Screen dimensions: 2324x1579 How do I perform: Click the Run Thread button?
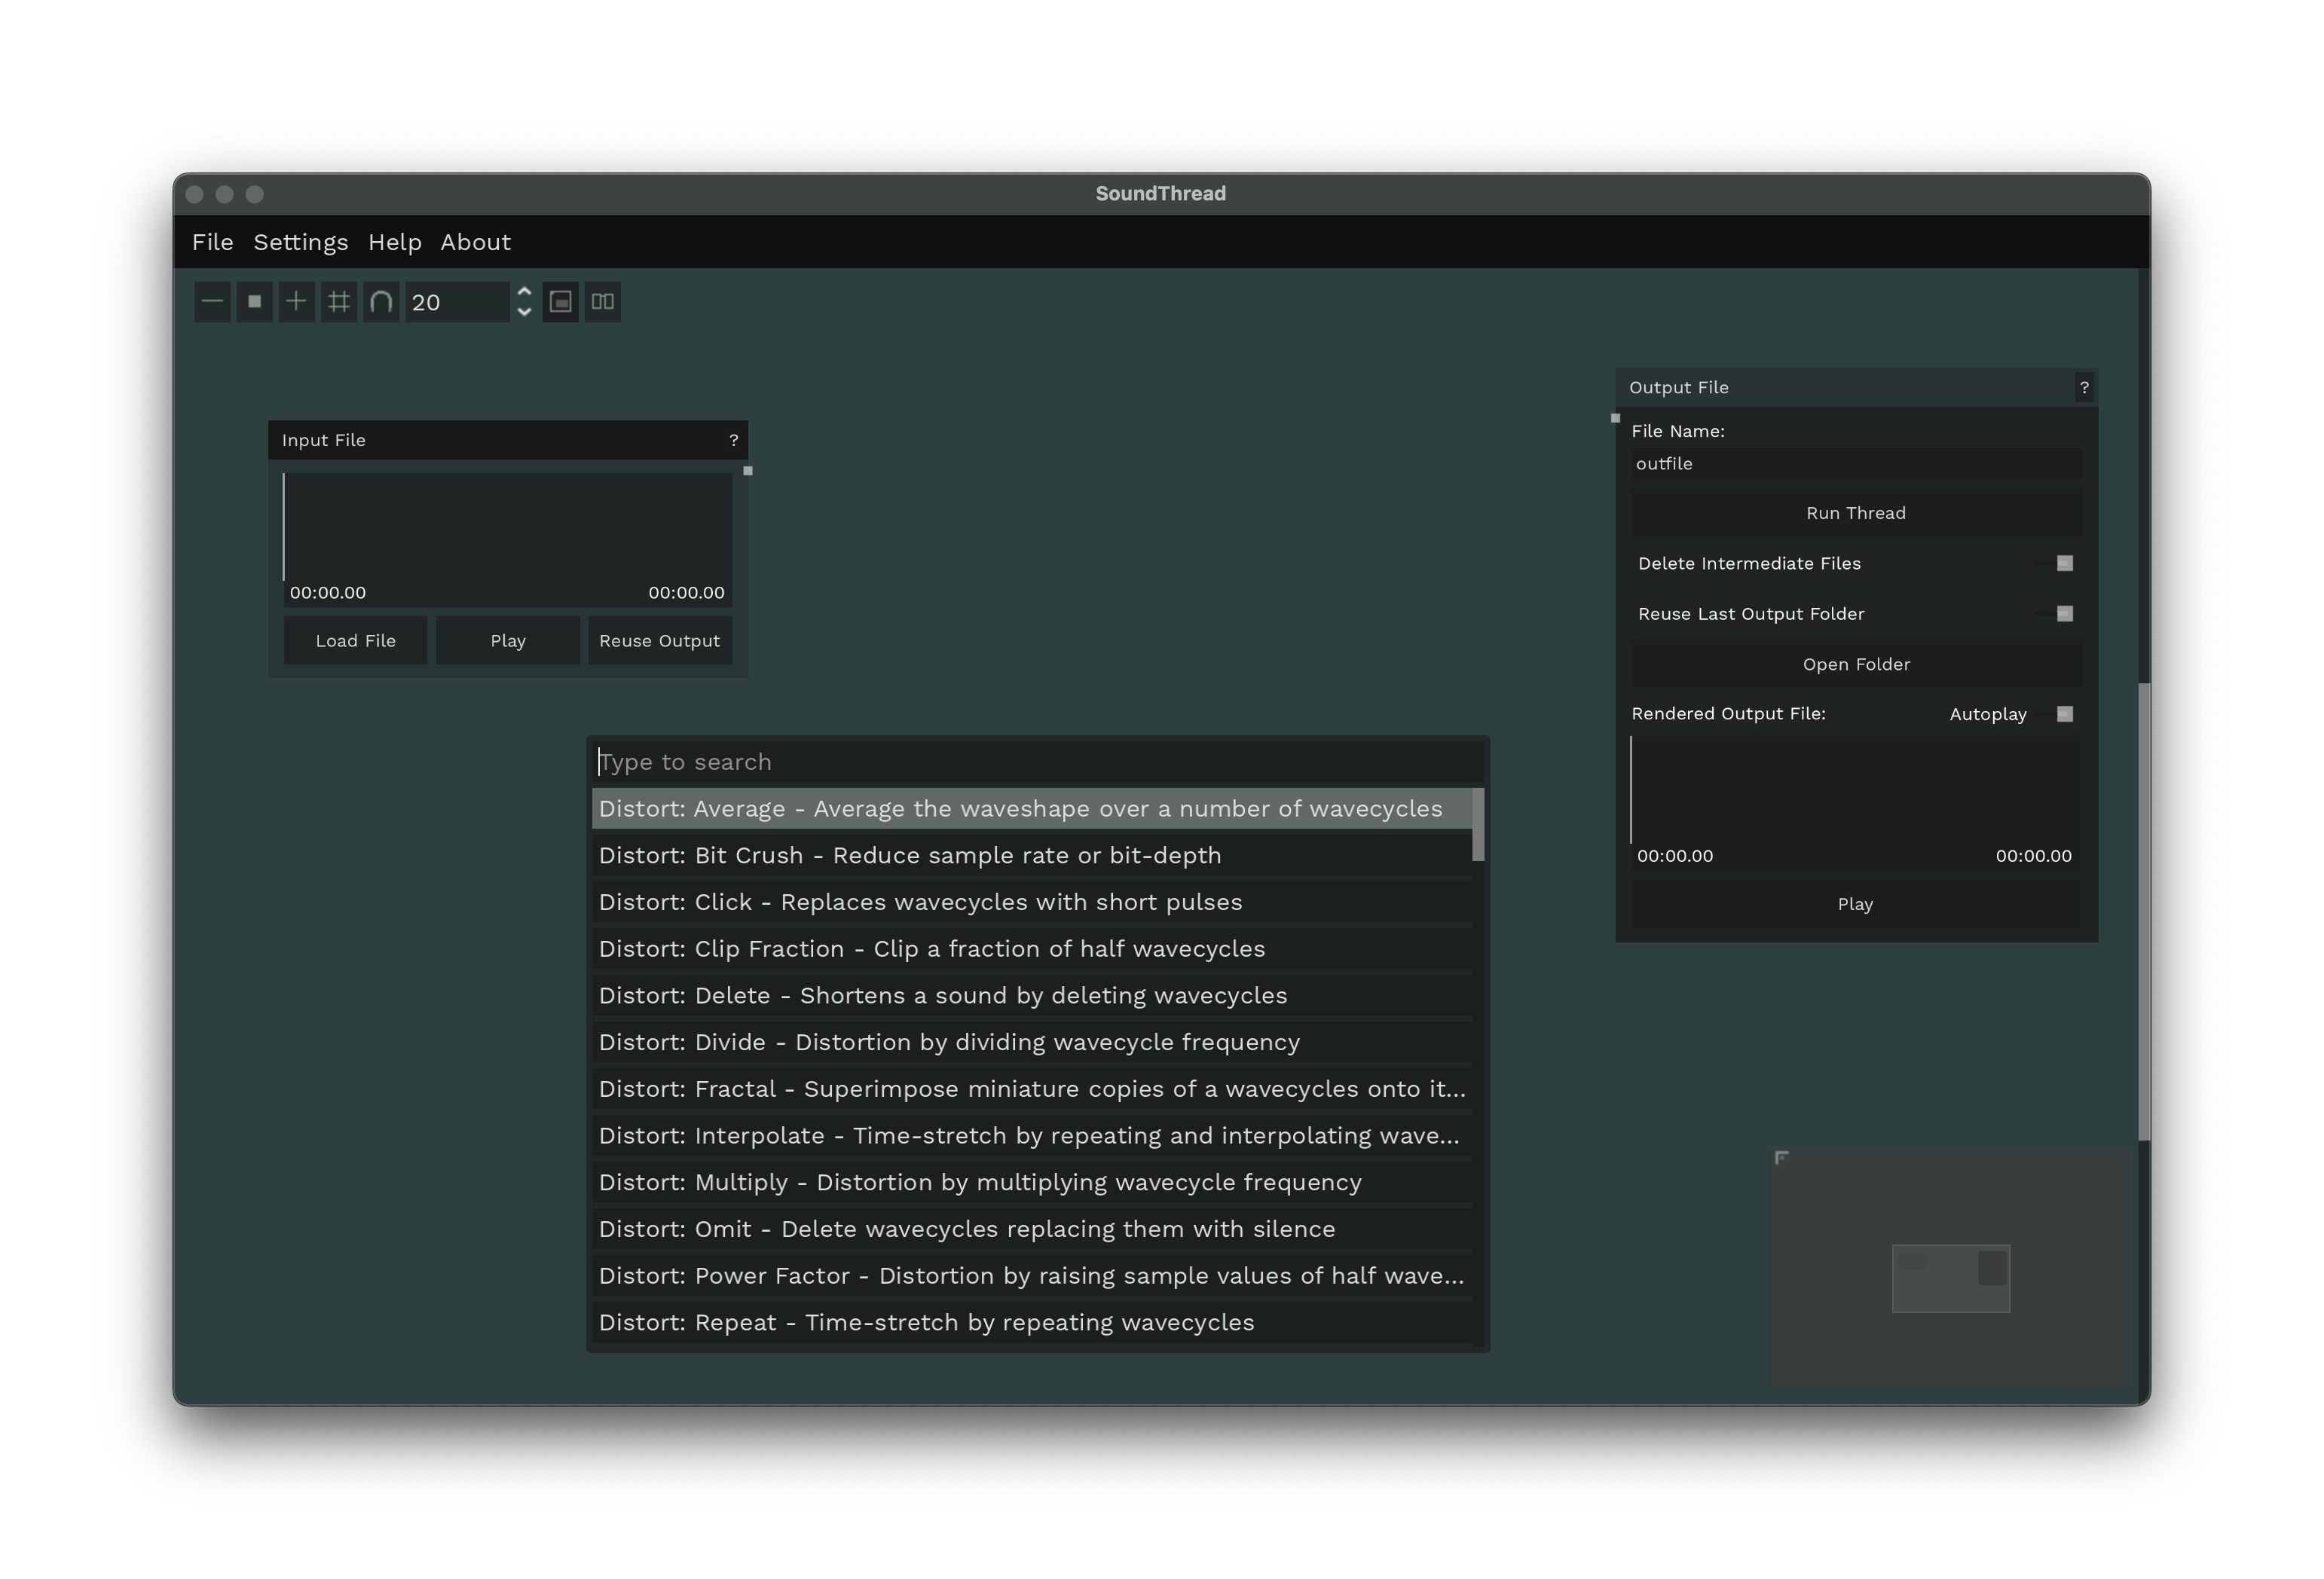[1855, 513]
